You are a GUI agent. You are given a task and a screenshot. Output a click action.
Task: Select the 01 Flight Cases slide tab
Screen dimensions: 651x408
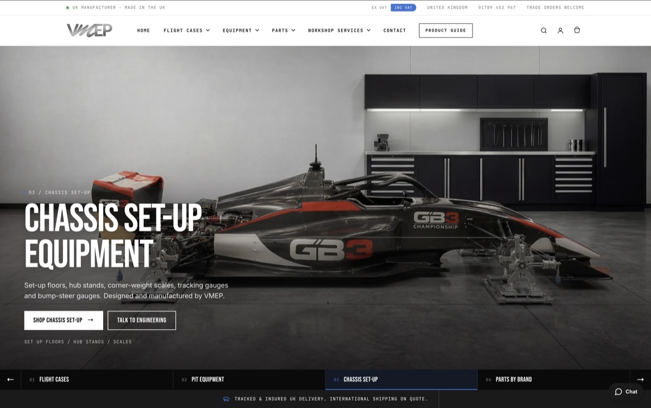pyautogui.click(x=97, y=379)
